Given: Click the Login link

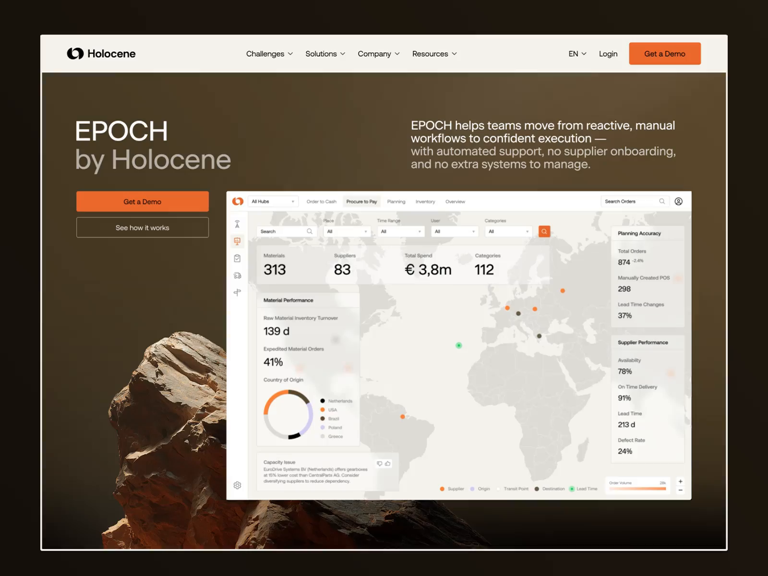Looking at the screenshot, I should point(608,54).
